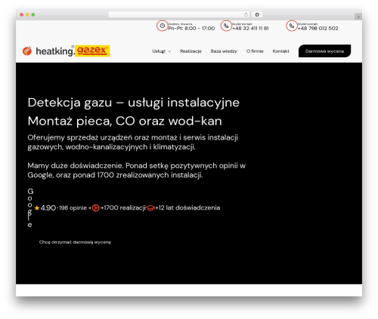This screenshot has height=319, width=378.
Task: Click the clock icon beside opening hours
Action: pos(162,26)
